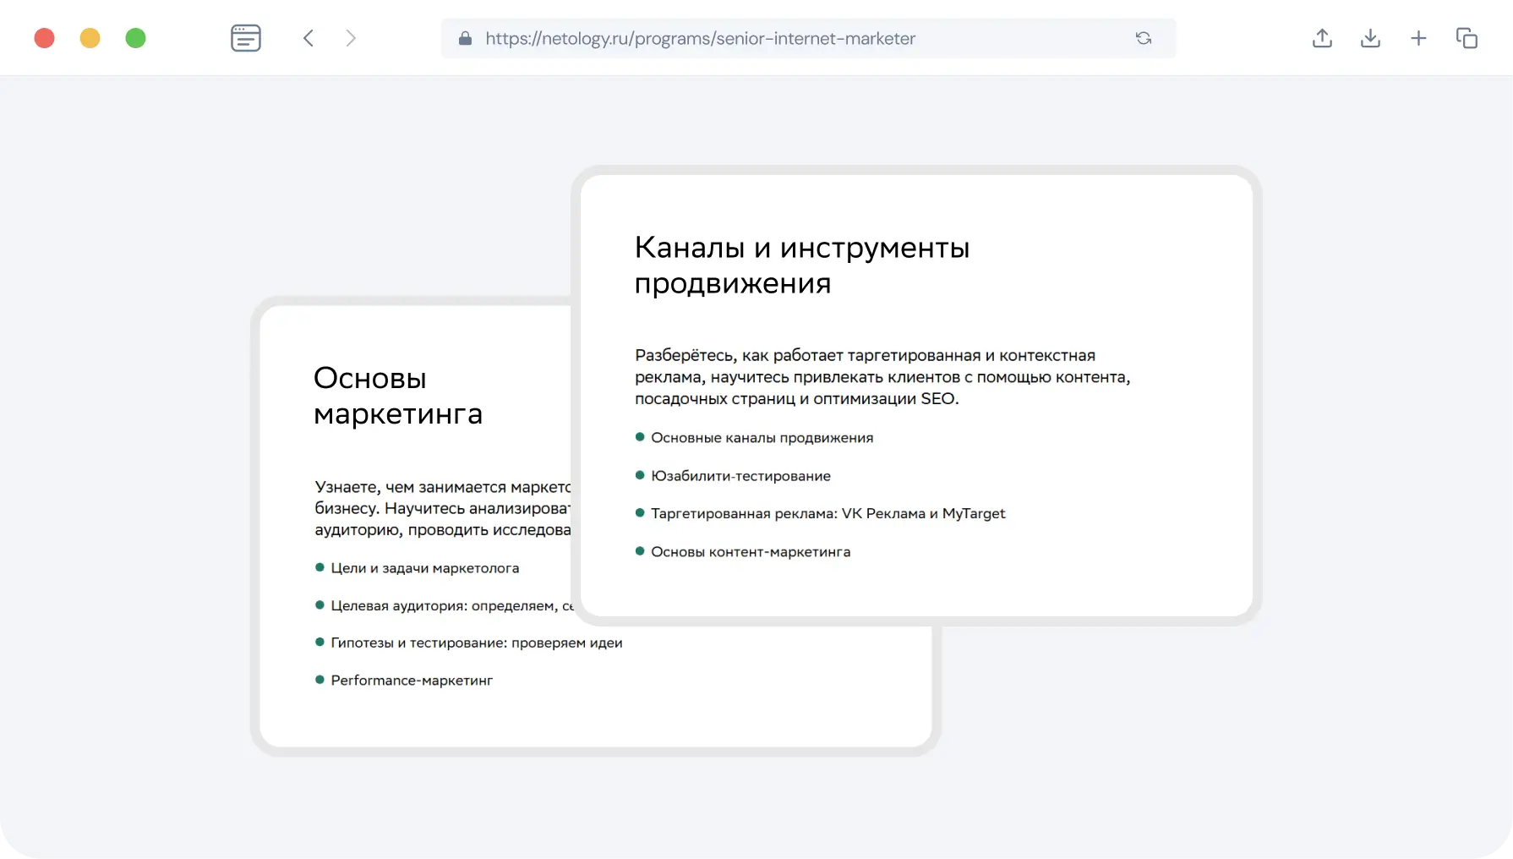The image size is (1513, 859).
Task: Go forward using the right chevron
Action: coord(351,38)
